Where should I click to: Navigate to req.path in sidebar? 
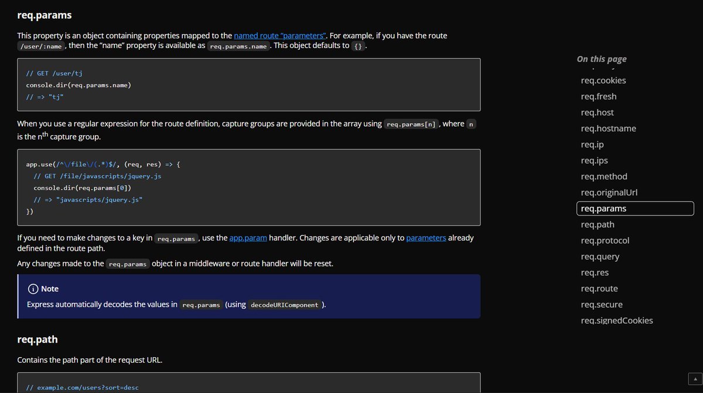tap(598, 224)
